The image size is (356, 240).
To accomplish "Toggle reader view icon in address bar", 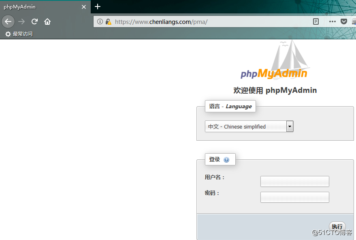I will (x=316, y=21).
